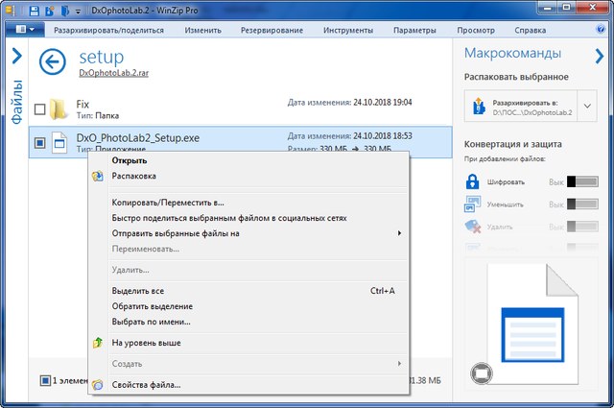Check the Fix folder checkbox
This screenshot has height=408, width=614.
(x=39, y=108)
